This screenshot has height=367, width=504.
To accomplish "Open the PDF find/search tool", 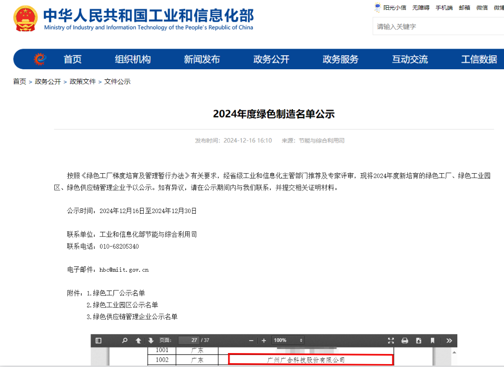I will tap(125, 341).
